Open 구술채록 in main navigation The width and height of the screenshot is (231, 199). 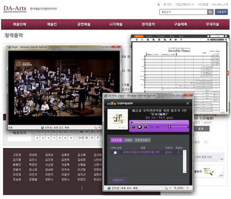click(180, 24)
